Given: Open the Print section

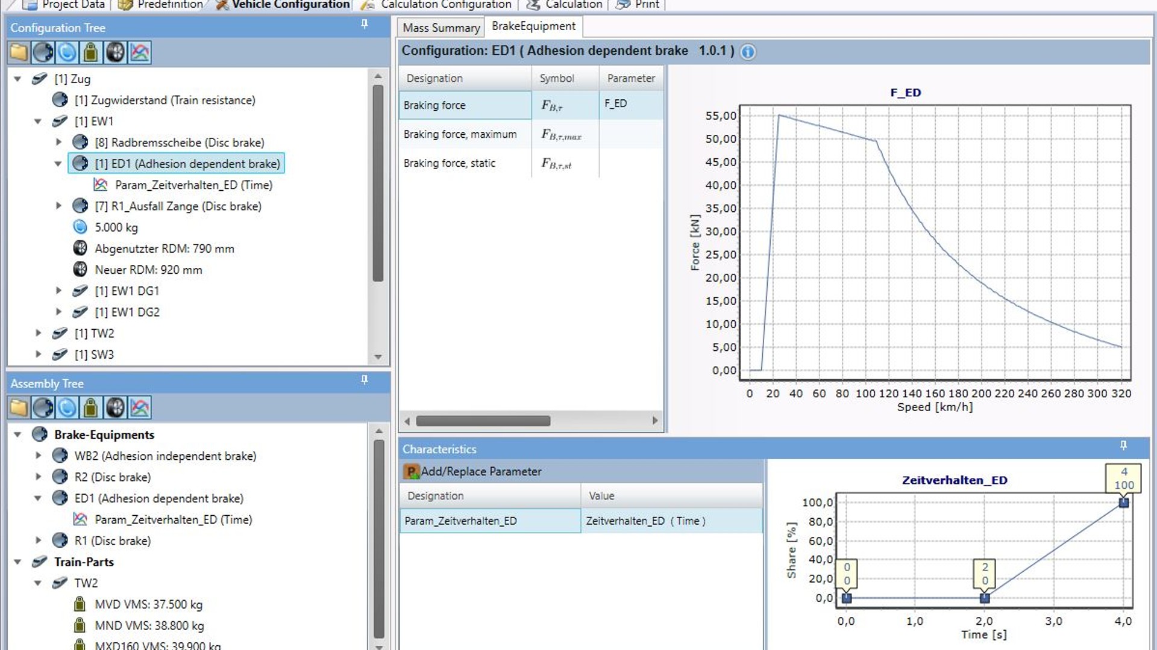Looking at the screenshot, I should pyautogui.click(x=638, y=5).
